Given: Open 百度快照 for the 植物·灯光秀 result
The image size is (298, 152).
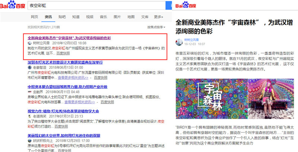Looking at the screenshot, I should pyautogui.click(x=61, y=127).
